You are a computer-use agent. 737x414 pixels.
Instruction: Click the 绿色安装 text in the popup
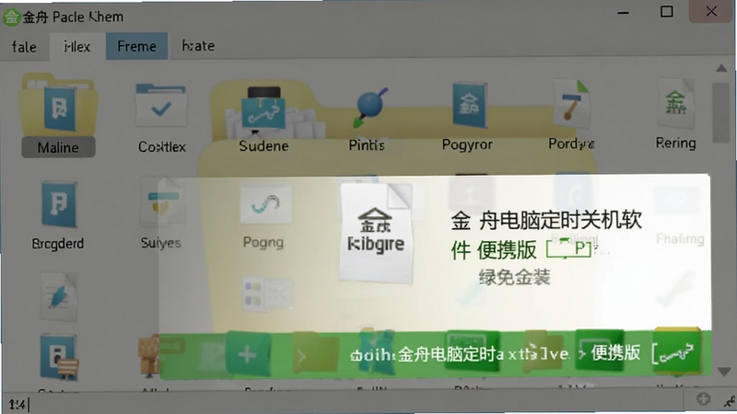point(515,278)
